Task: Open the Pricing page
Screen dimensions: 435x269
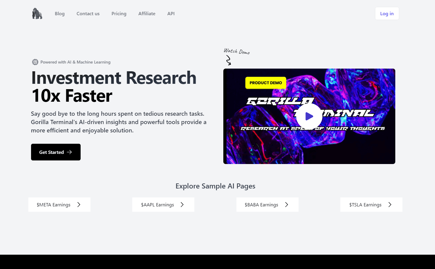Action: (119, 14)
